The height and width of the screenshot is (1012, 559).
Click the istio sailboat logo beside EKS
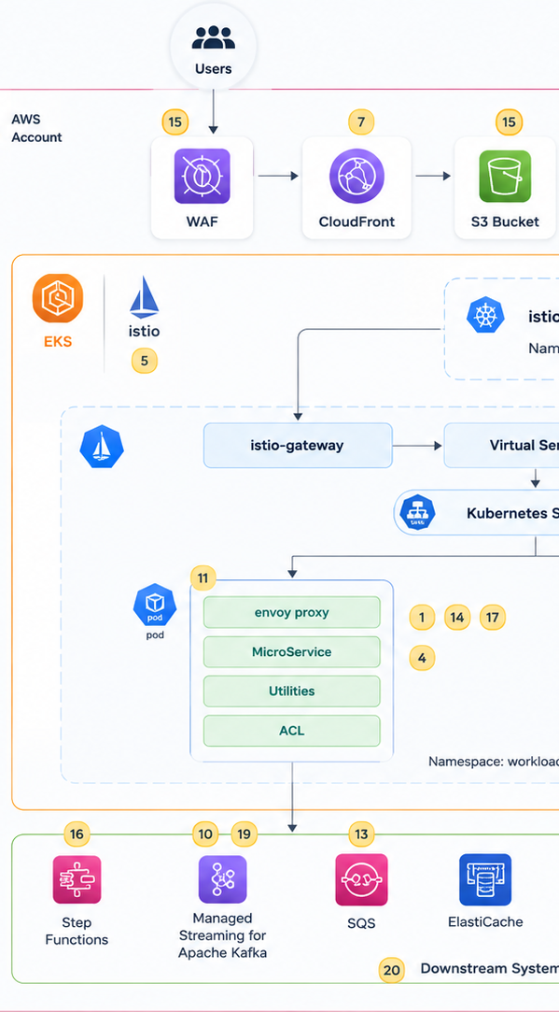coord(145,297)
